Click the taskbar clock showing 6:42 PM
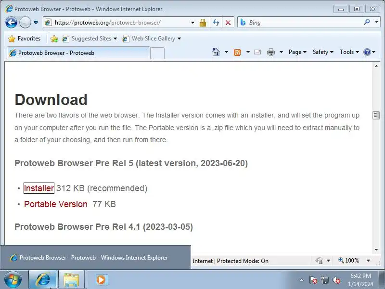 click(360, 280)
